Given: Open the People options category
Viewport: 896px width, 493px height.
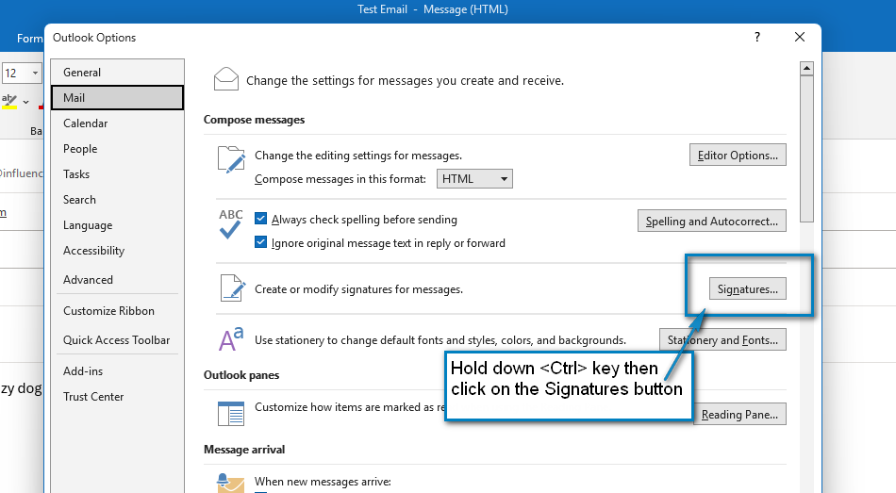Looking at the screenshot, I should tap(117, 149).
